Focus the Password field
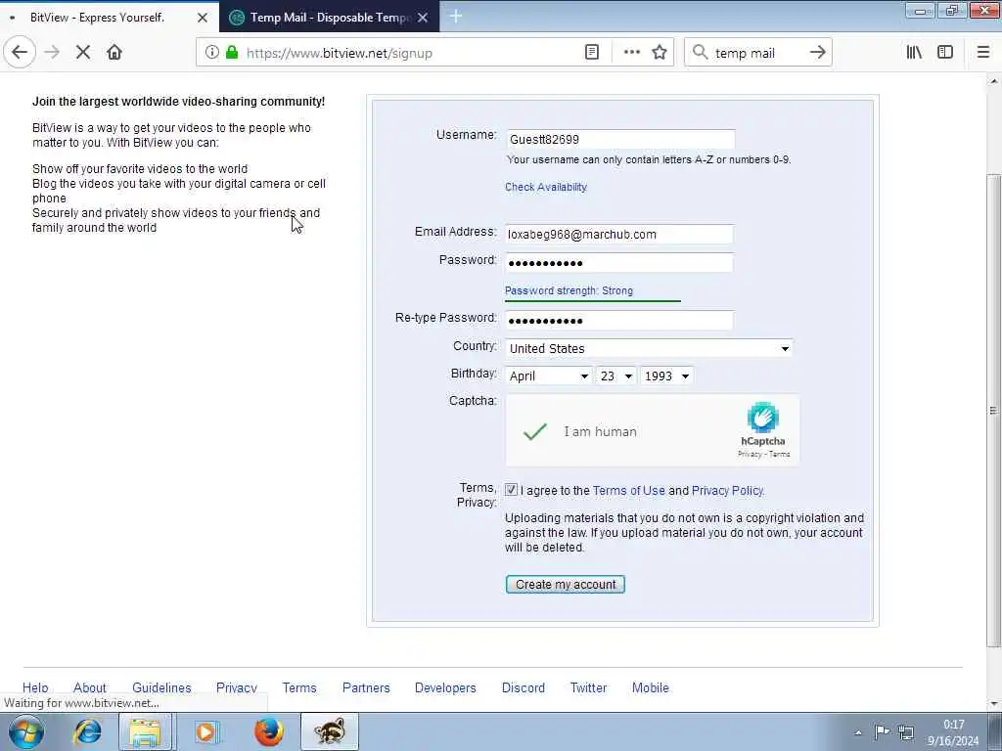The height and width of the screenshot is (751, 1002). tap(619, 262)
